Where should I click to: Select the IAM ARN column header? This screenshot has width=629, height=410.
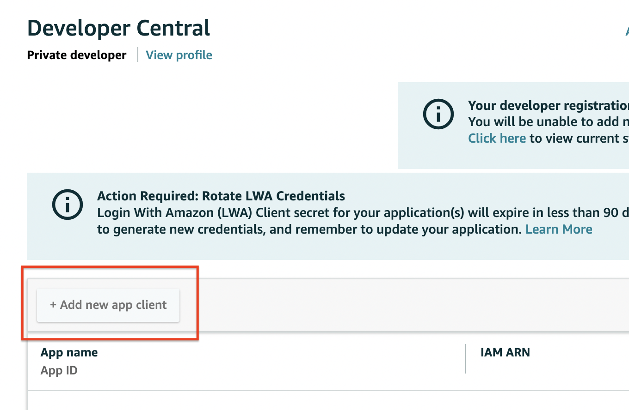pyautogui.click(x=505, y=352)
